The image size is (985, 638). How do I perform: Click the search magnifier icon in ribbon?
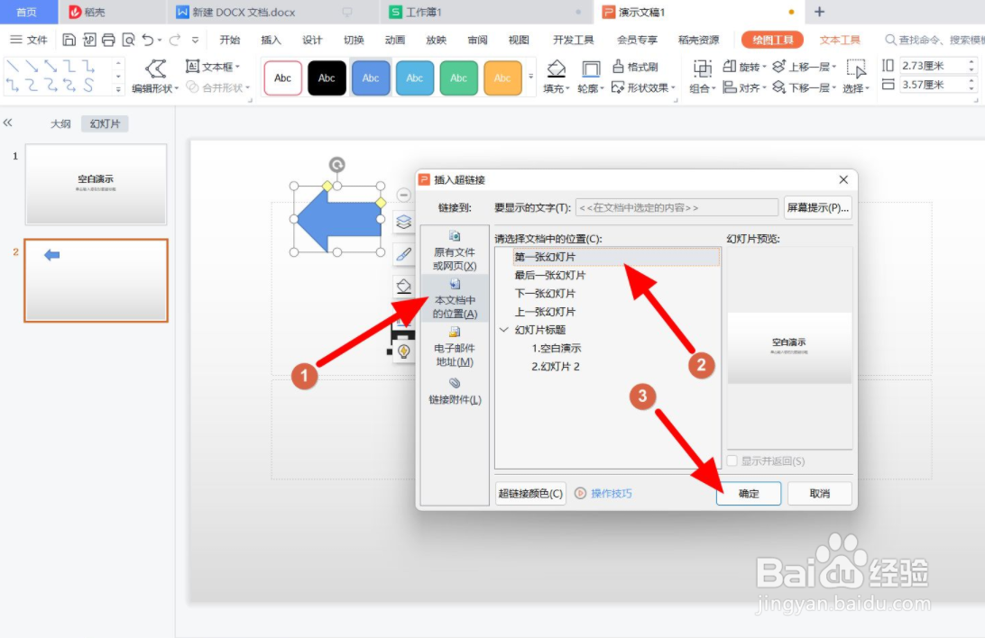(890, 41)
